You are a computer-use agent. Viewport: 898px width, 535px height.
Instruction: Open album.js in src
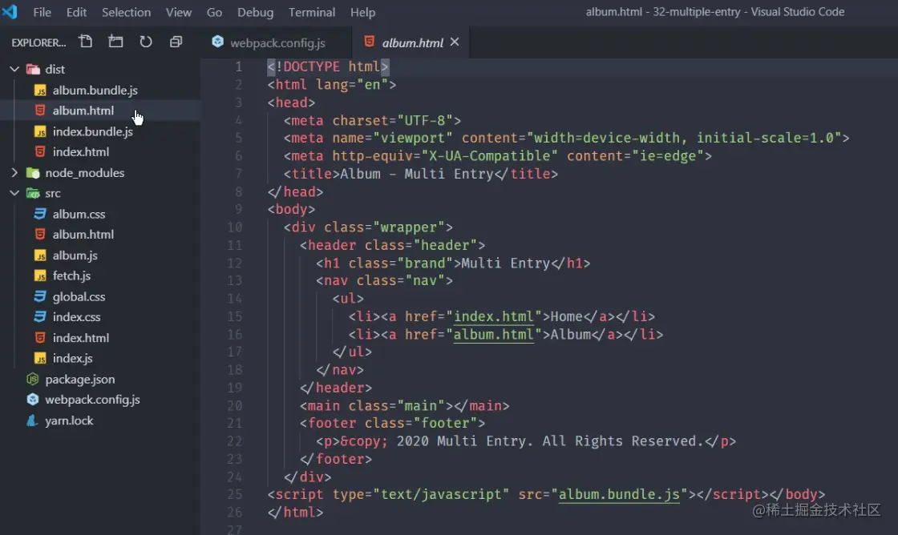(75, 255)
